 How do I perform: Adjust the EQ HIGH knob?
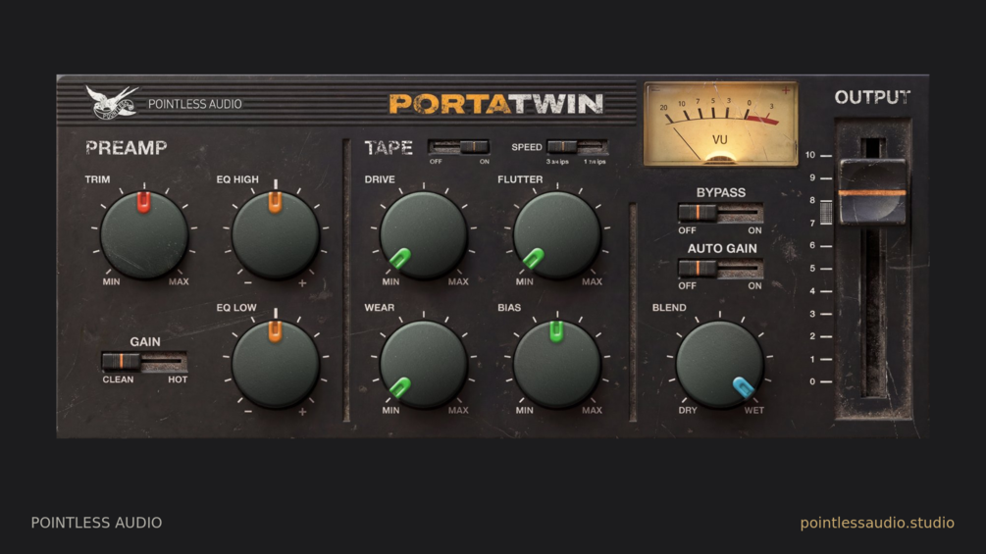(276, 235)
